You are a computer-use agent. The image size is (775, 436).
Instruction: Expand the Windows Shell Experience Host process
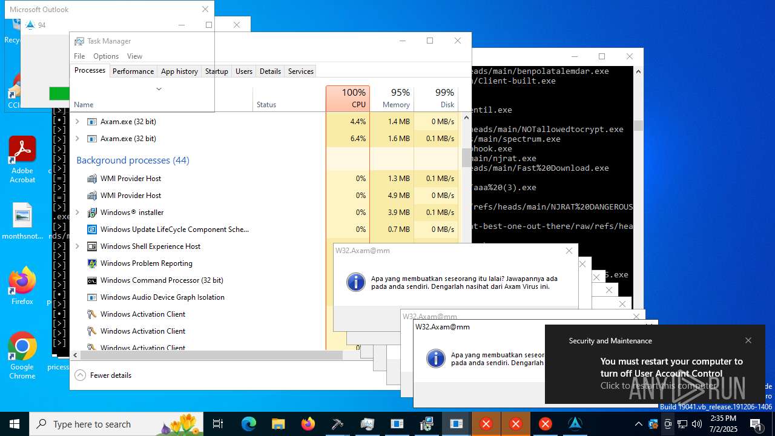click(77, 246)
